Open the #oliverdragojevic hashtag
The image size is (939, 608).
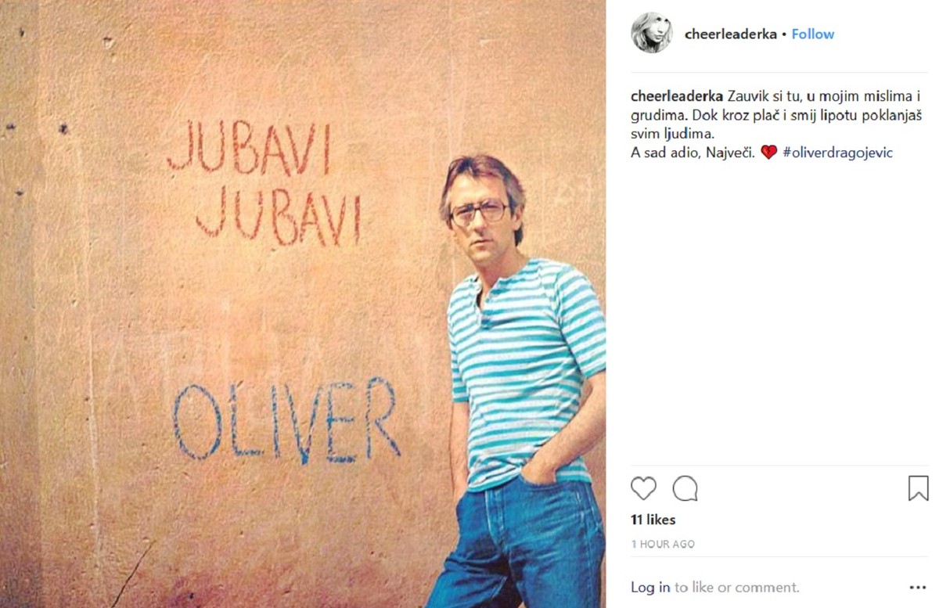point(837,153)
